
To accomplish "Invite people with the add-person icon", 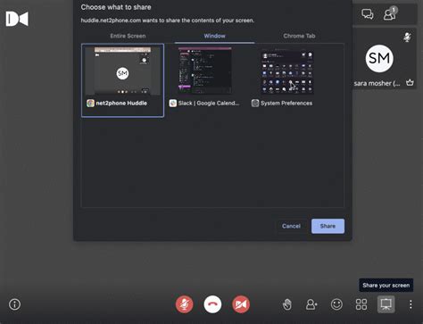I will click(x=311, y=304).
